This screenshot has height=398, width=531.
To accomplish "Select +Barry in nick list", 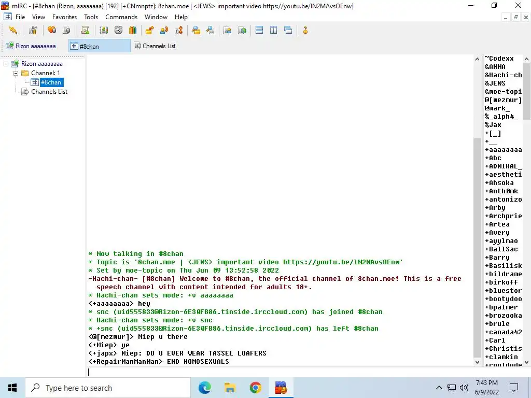I will (x=497, y=258).
